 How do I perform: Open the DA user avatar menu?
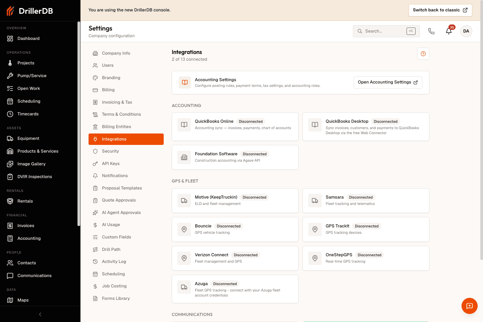pos(466,31)
